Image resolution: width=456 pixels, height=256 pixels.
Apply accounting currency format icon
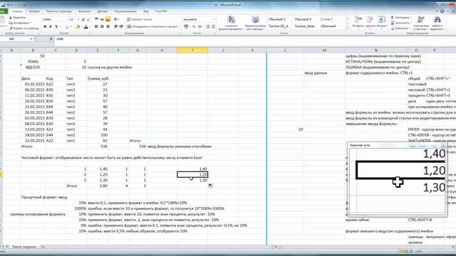coord(186,26)
